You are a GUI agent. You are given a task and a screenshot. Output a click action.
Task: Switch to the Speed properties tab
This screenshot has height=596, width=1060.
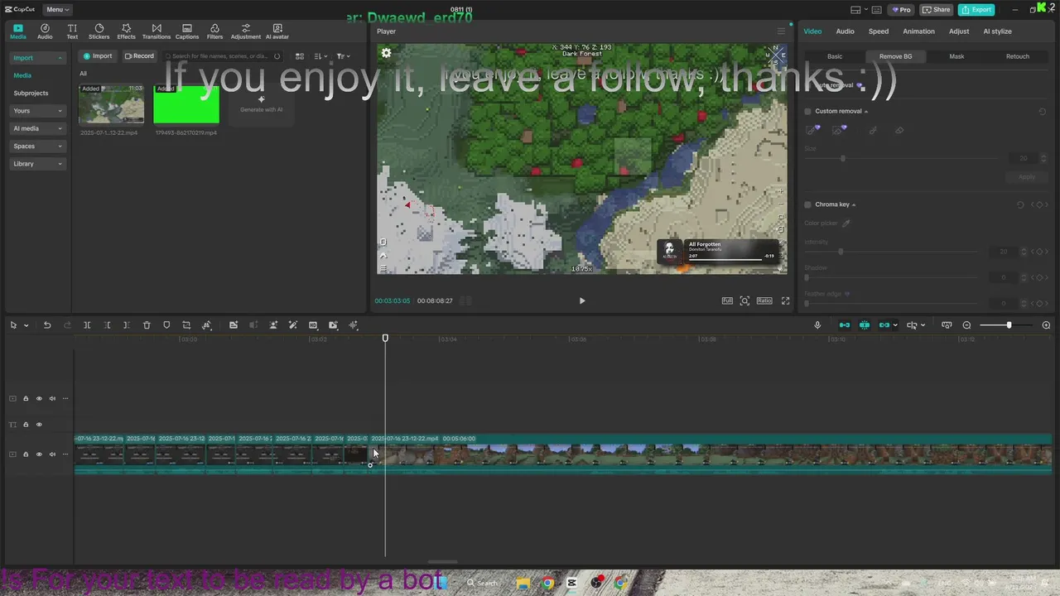[879, 31]
